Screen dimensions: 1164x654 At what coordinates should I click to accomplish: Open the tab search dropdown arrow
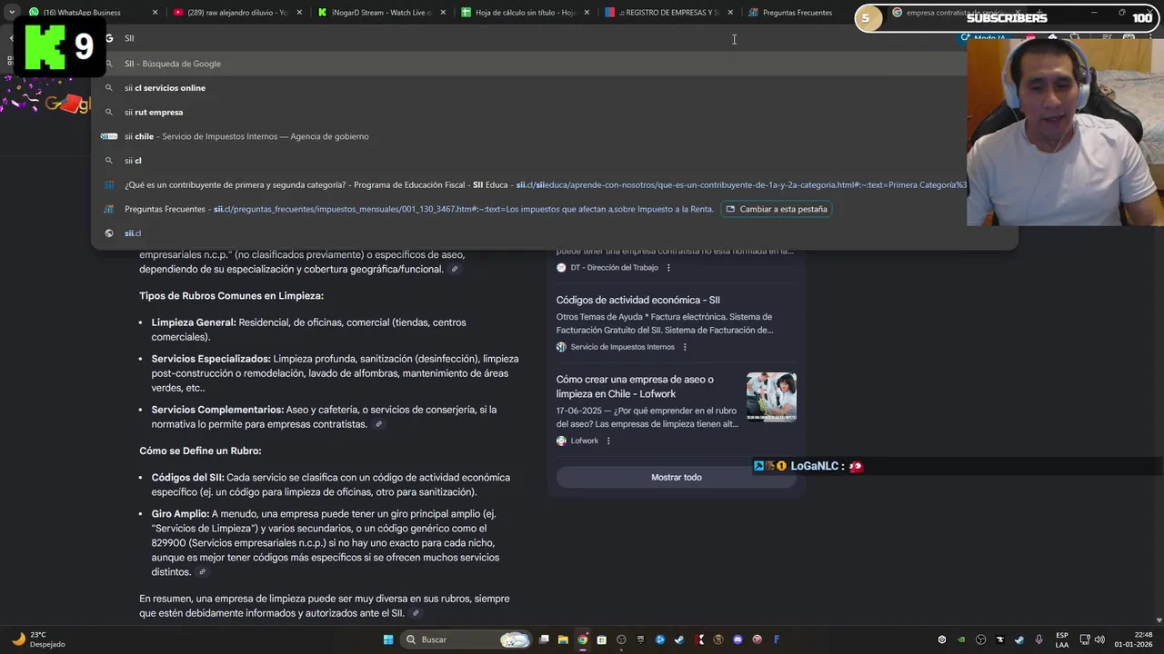point(11,13)
